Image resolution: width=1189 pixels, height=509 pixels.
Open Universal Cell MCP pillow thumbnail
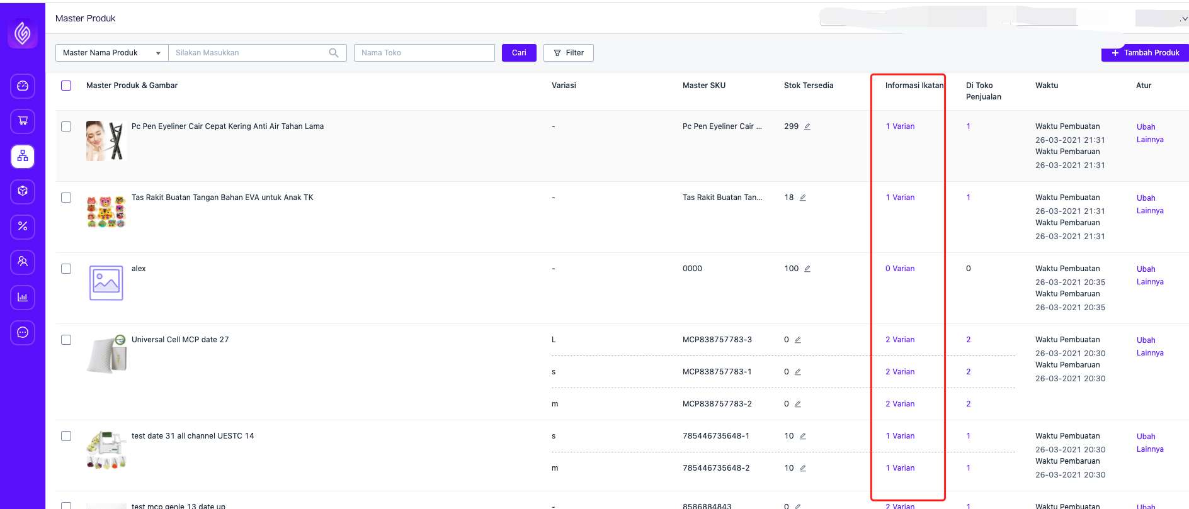coord(106,354)
